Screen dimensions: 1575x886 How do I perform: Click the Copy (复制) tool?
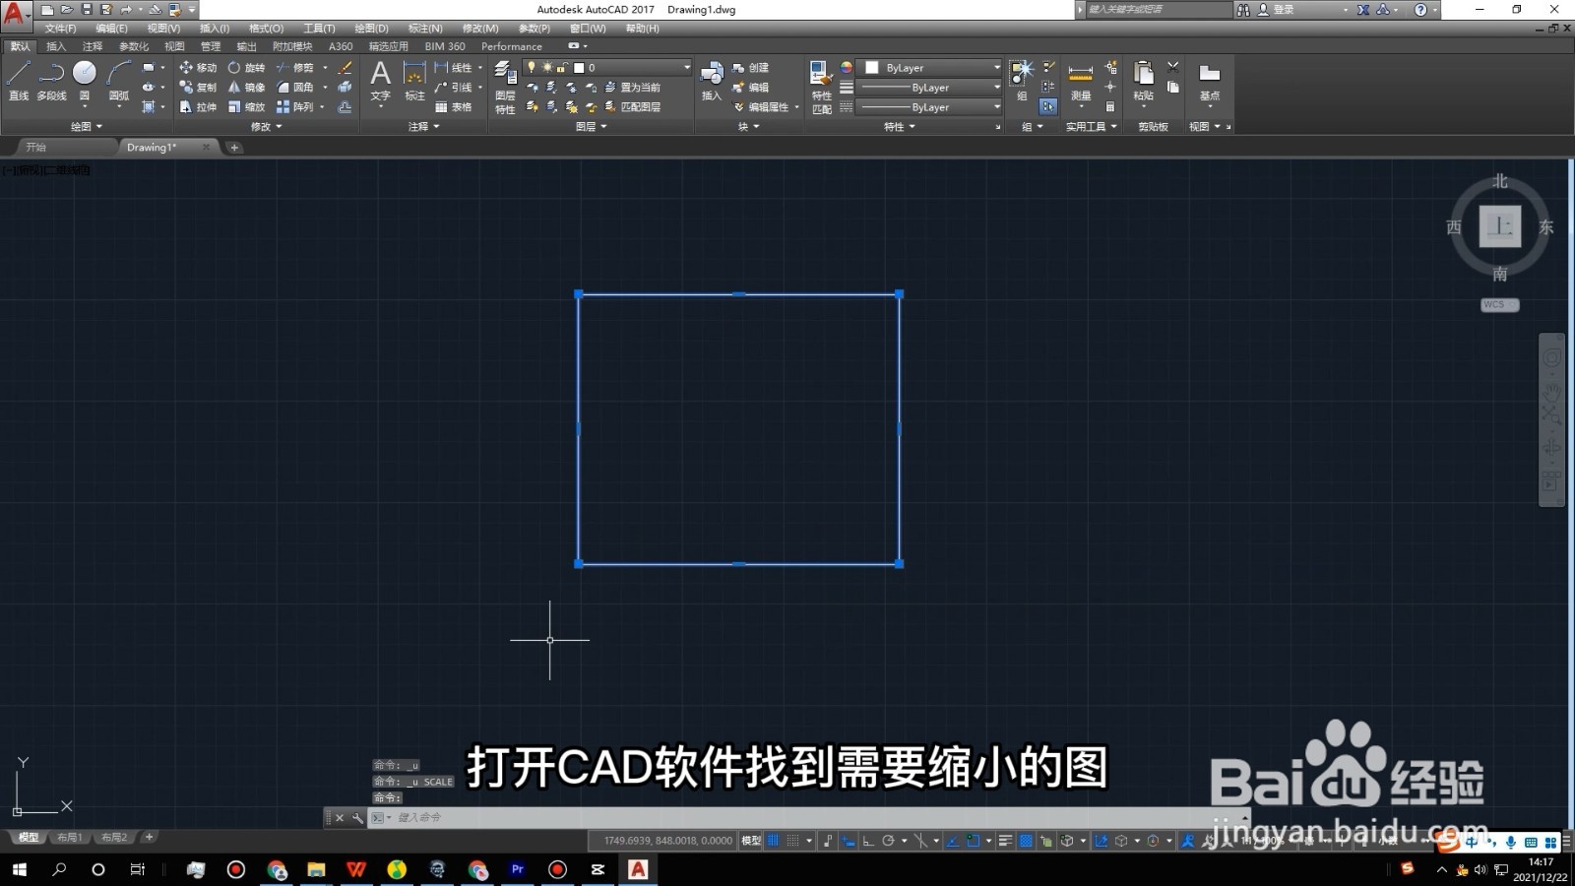coord(198,88)
